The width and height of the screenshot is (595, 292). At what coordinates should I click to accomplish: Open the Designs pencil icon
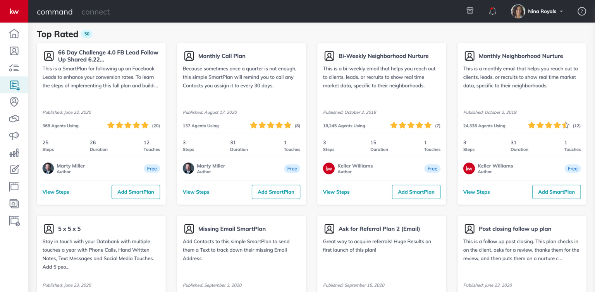(14, 170)
